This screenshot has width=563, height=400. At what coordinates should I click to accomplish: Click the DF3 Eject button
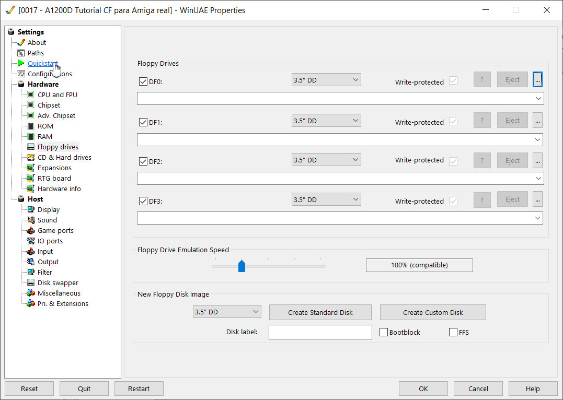pos(512,199)
